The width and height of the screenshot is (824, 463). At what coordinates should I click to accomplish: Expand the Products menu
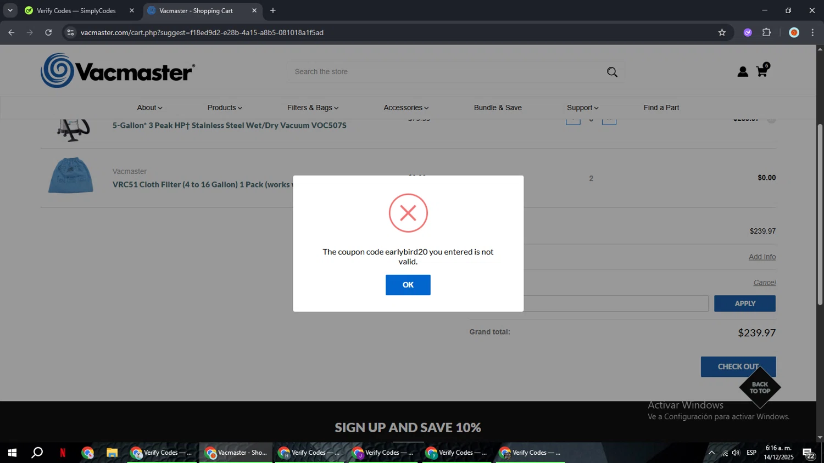[225, 108]
